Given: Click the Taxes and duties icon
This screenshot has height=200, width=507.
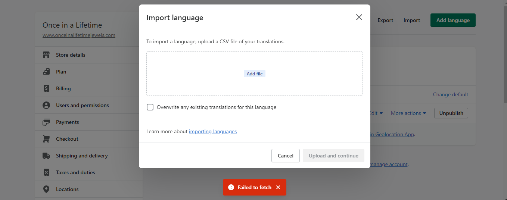Looking at the screenshot, I should pyautogui.click(x=46, y=172).
